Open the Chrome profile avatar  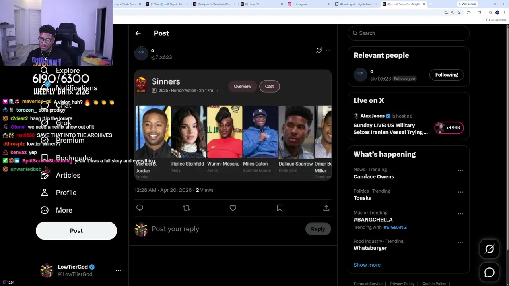point(497,12)
